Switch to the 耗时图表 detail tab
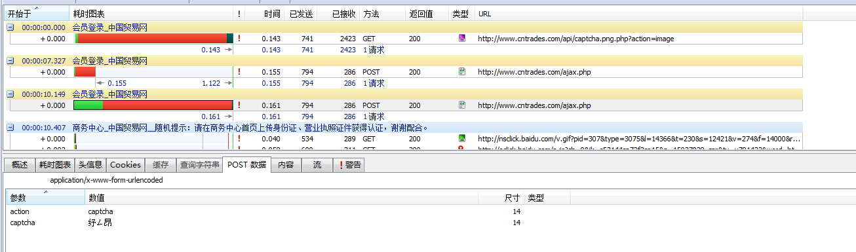This screenshot has height=252, width=856. [x=54, y=165]
